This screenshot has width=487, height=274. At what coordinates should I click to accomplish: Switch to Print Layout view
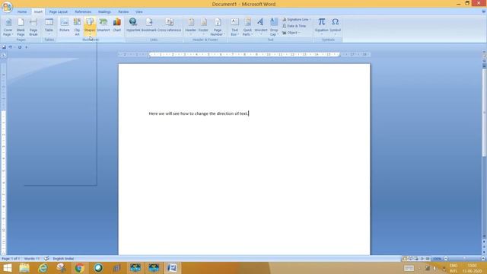(x=405, y=259)
